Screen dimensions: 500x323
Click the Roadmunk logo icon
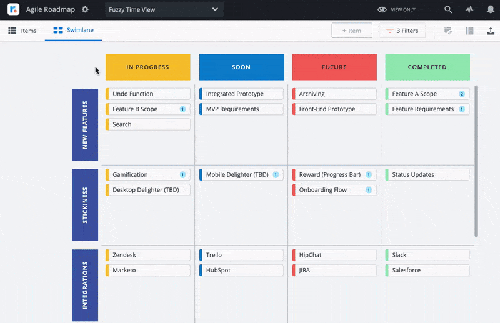[x=13, y=10]
